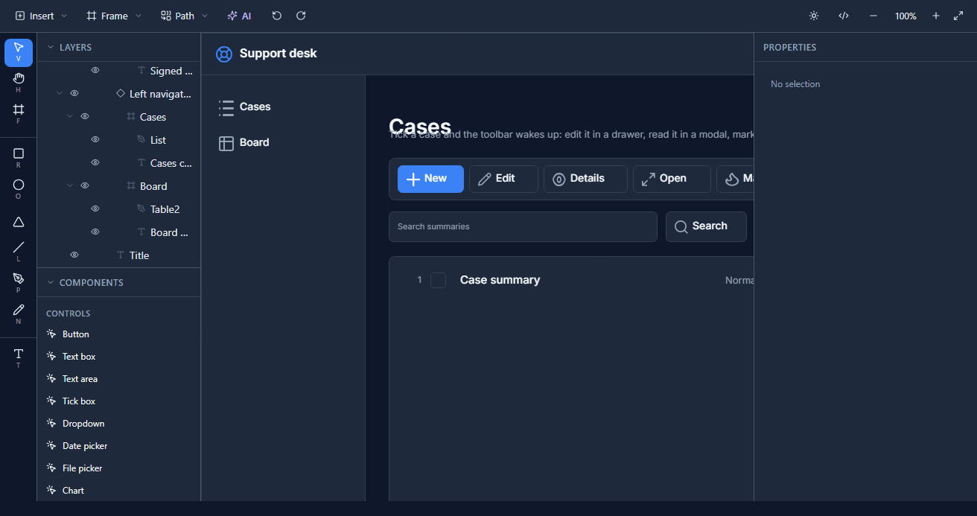Open the AI assistant button
This screenshot has width=977, height=516.
pos(239,16)
